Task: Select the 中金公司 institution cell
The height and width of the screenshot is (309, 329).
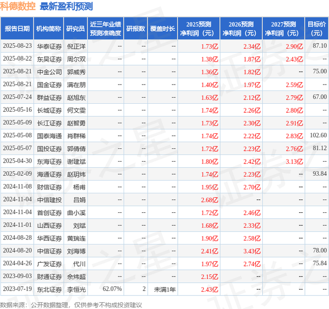Action: coord(49,72)
